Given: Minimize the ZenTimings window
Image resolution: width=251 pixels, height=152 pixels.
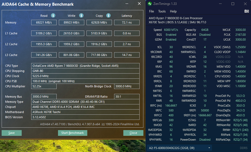Looking at the screenshot, I should click(220, 4).
